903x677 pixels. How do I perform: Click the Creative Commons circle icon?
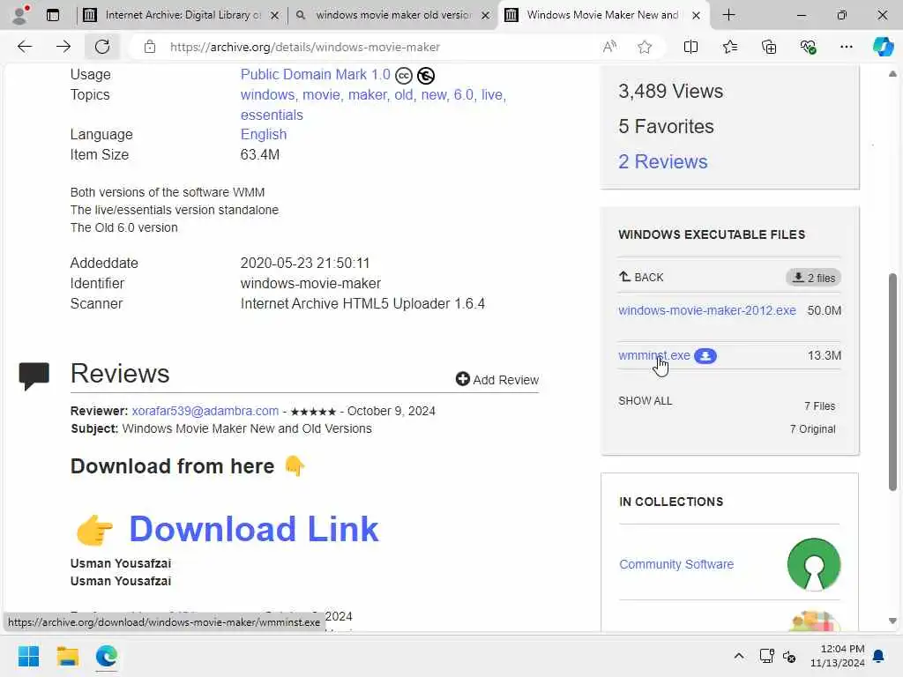coord(404,76)
